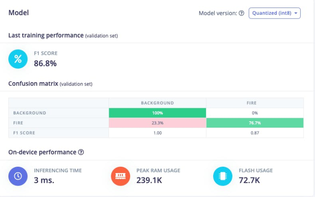Click the FIRE column header
The image size is (315, 197).
255,103
